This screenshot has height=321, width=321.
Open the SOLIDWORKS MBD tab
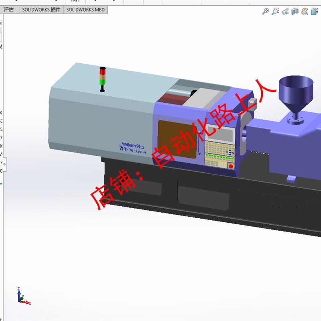85,10
